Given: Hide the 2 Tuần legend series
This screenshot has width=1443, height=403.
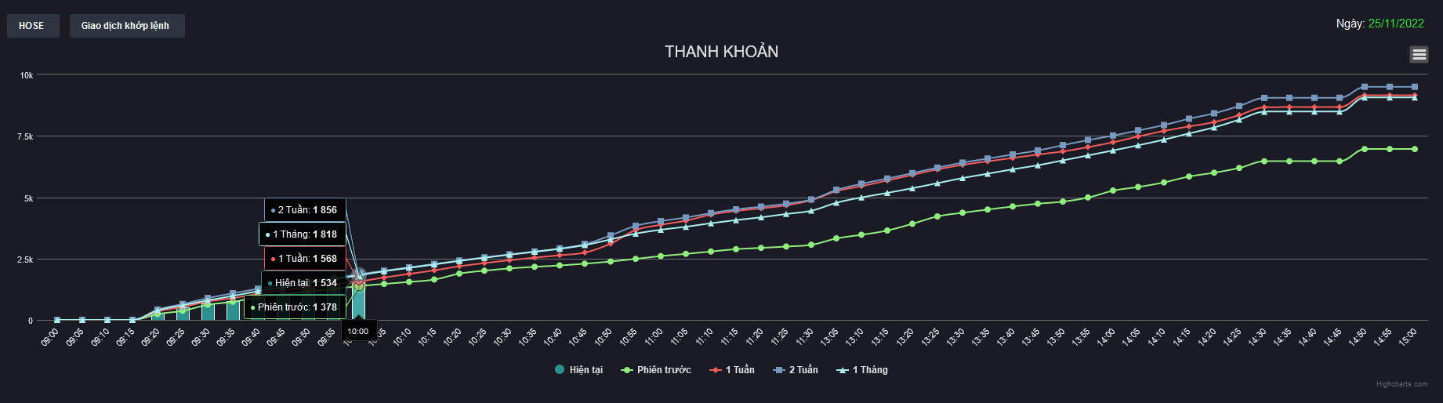Looking at the screenshot, I should (x=796, y=370).
